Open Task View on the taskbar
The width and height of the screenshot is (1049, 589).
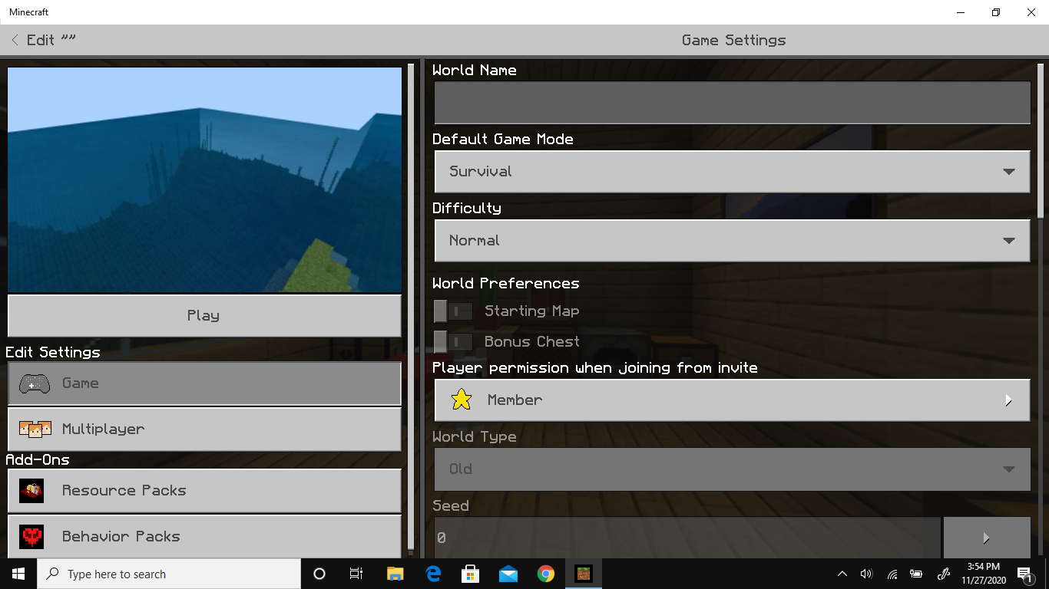[356, 574]
